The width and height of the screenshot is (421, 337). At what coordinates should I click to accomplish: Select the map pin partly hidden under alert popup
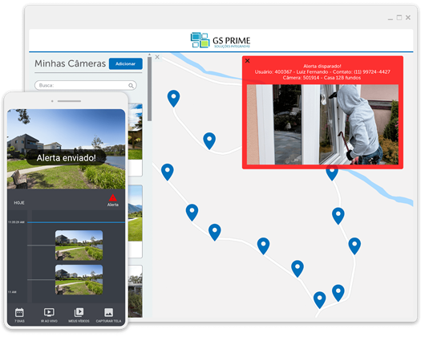pos(332,173)
